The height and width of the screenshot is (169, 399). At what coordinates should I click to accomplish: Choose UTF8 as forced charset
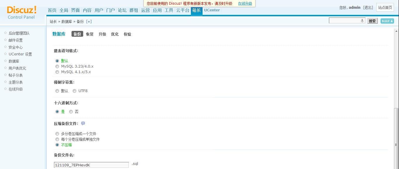pos(74,91)
